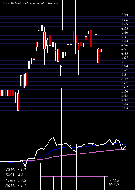The image size is (135, 190).
Task: Click the 3.54 price axis label
Action: (125, 91)
